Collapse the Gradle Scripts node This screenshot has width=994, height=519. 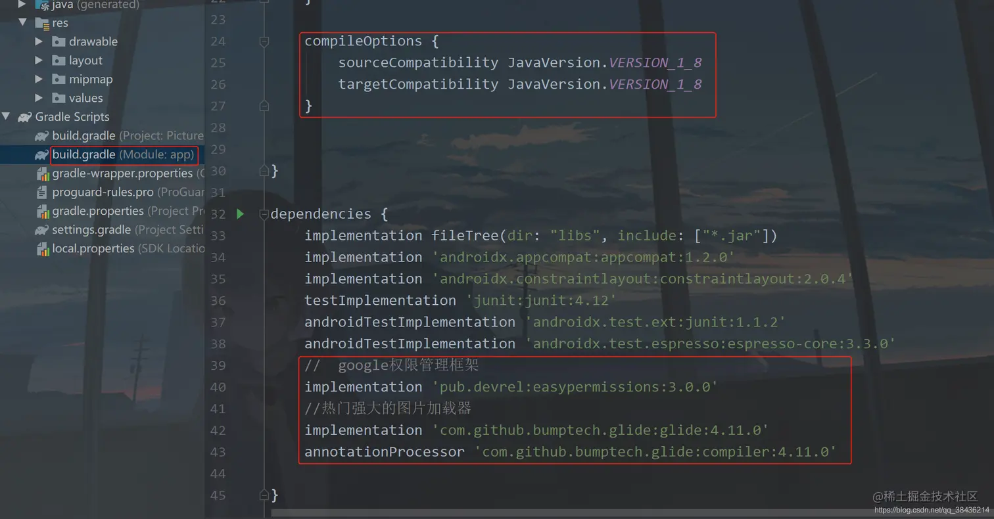[6, 117]
